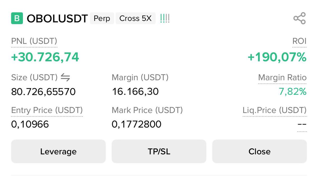The height and width of the screenshot is (176, 318).
Task: Tap the share icon
Action: click(299, 18)
